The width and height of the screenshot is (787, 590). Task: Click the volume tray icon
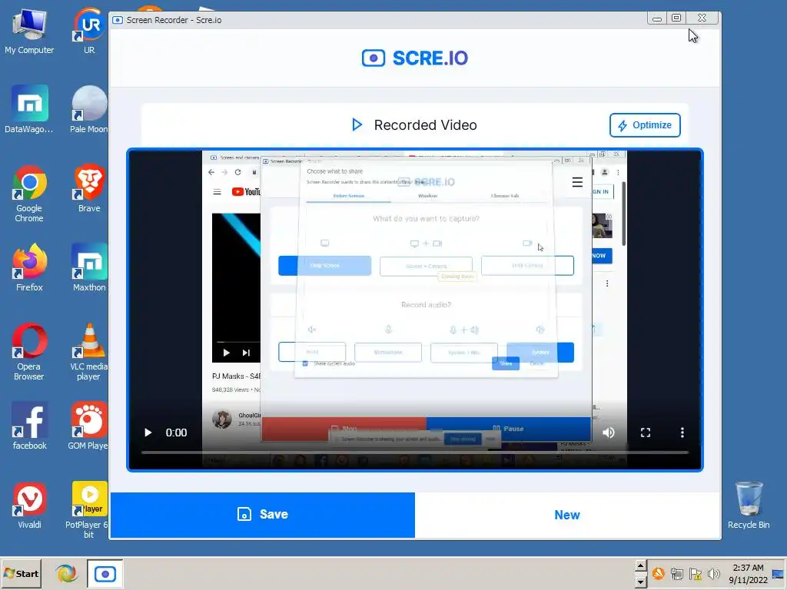point(713,573)
